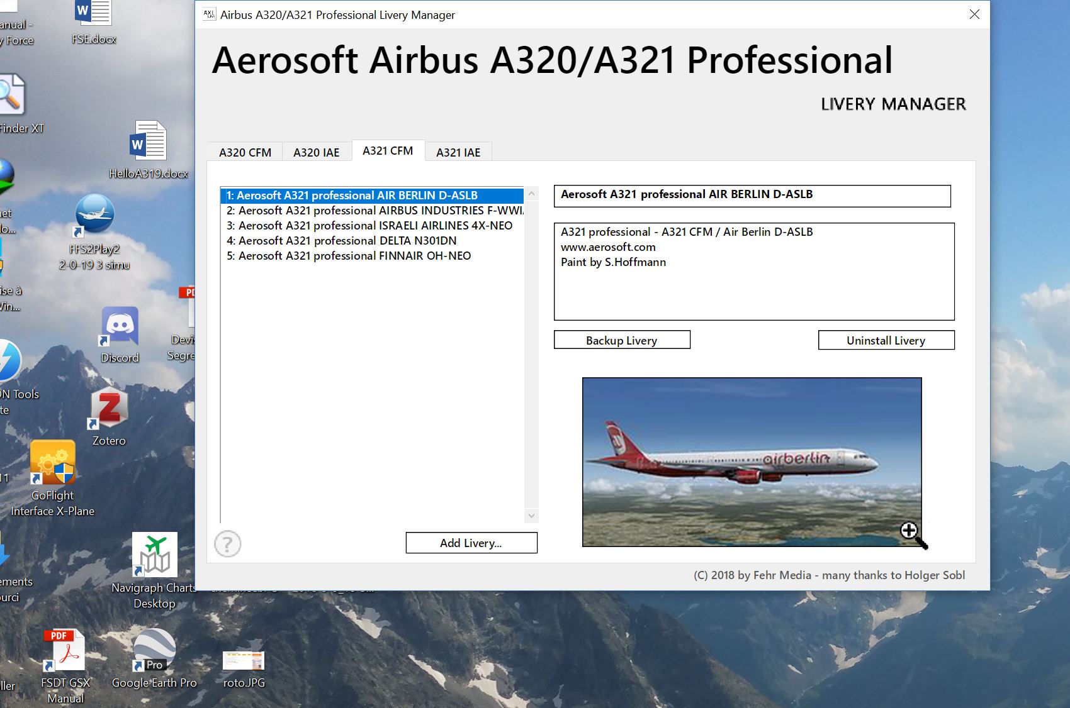Select the A321 CFM tab

(388, 151)
